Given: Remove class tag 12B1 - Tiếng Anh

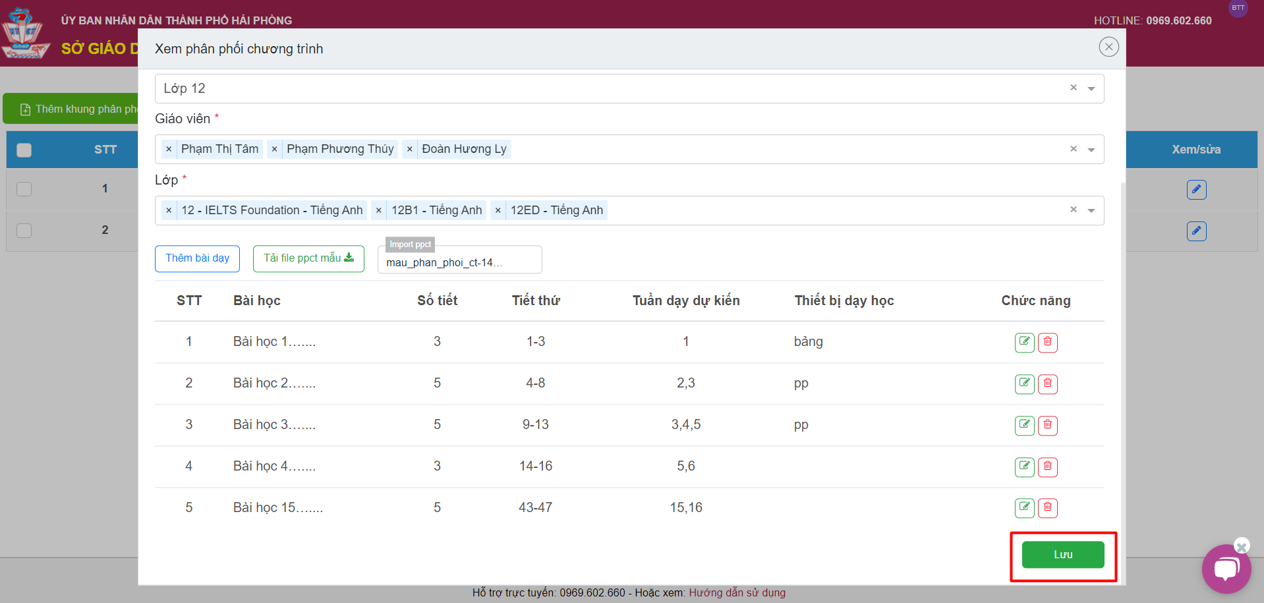Looking at the screenshot, I should tap(379, 211).
